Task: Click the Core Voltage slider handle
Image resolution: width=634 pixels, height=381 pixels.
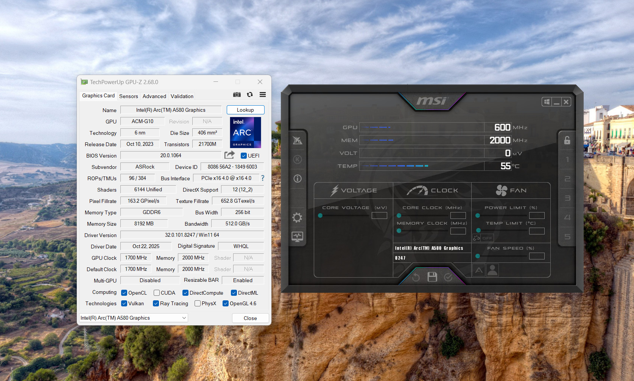Action: (320, 215)
